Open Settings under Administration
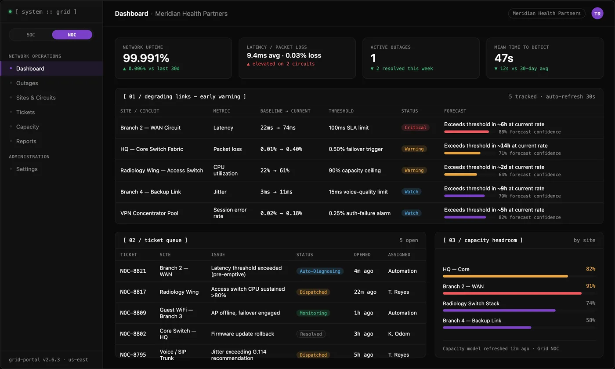This screenshot has width=615, height=369. (x=51, y=169)
